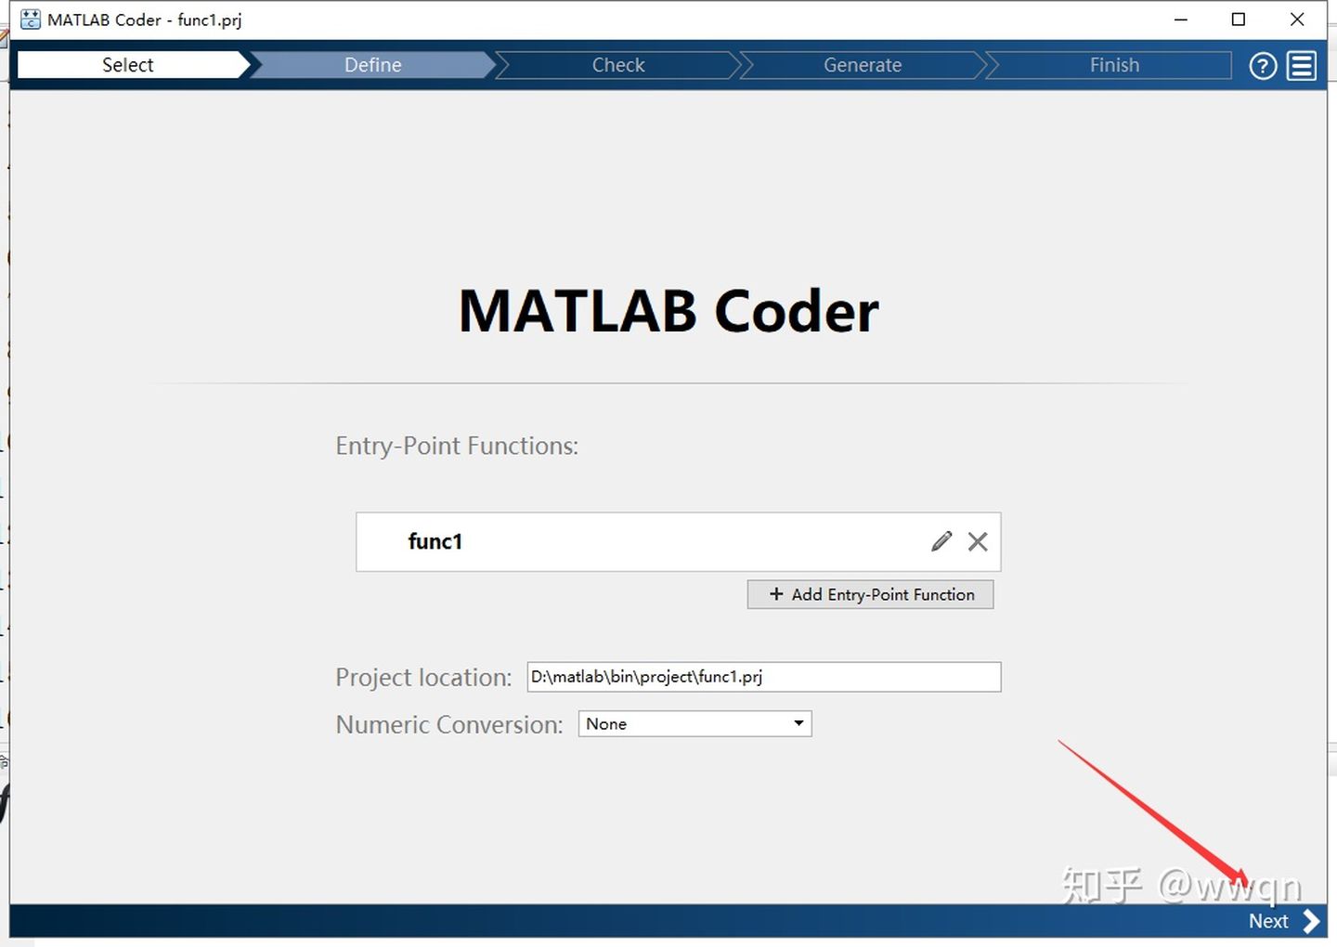Minimize the MATLAB Coder window
Image resolution: width=1337 pixels, height=947 pixels.
(x=1181, y=19)
